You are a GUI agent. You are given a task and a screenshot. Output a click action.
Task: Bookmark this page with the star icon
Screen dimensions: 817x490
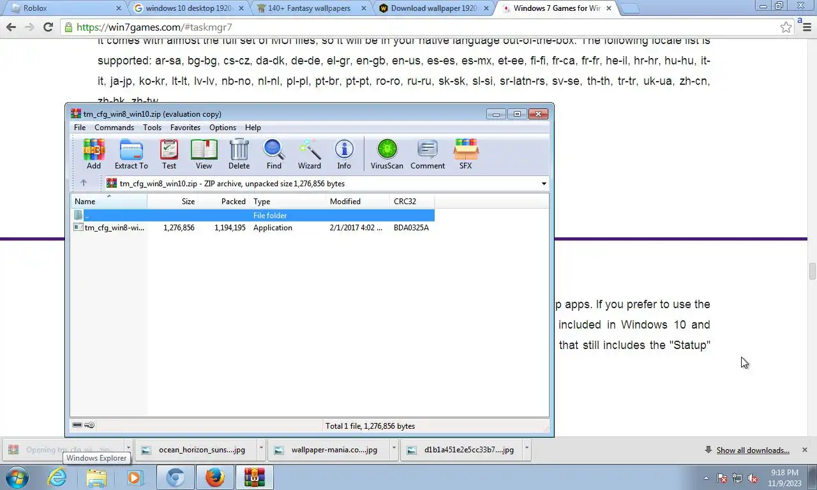click(786, 27)
